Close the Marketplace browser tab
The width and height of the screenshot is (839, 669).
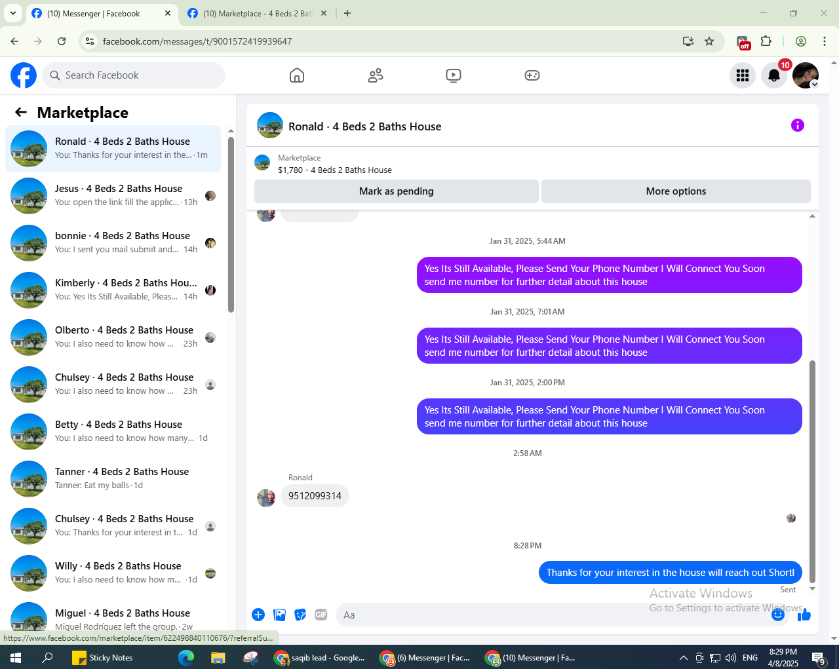pos(324,13)
